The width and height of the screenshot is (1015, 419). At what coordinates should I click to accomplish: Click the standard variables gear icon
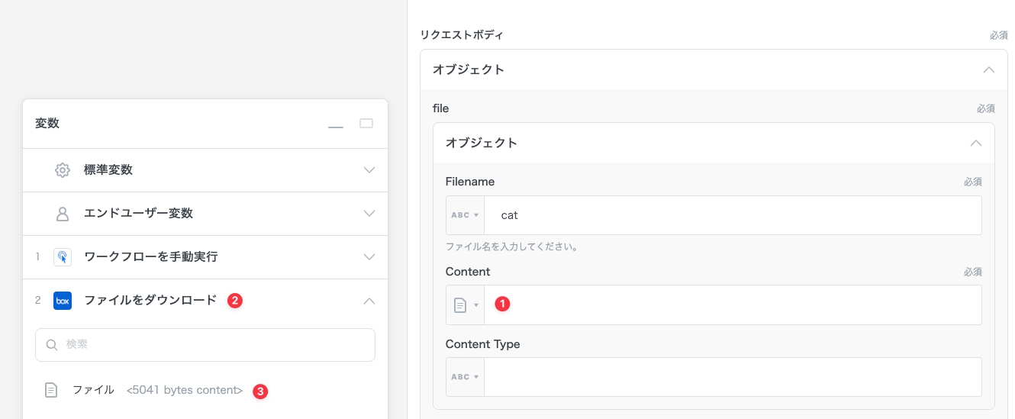tap(63, 170)
